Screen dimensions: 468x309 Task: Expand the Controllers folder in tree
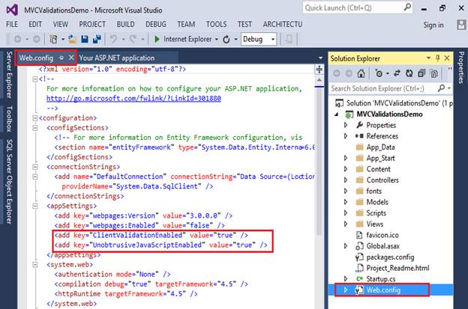click(x=346, y=180)
